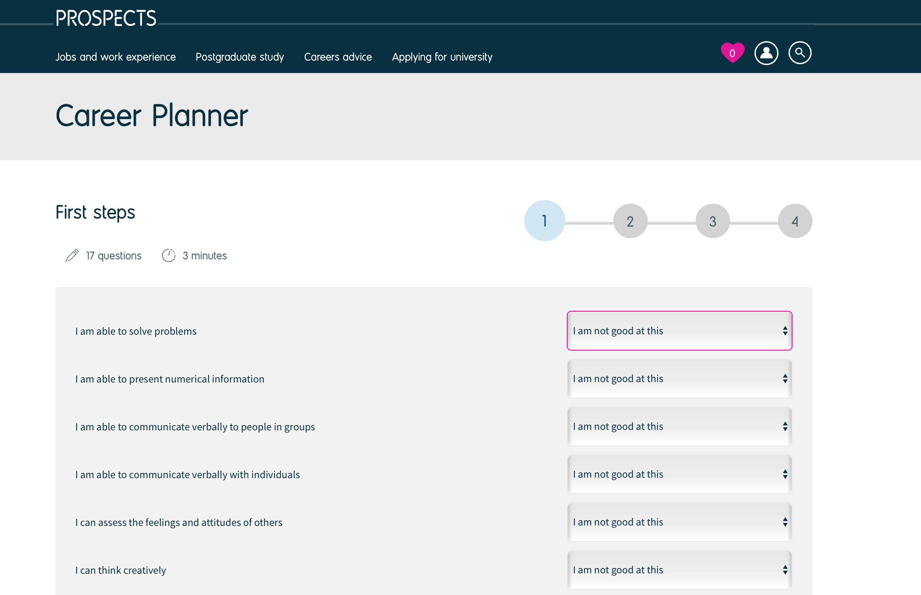Jump to step 3 in progress tracker
Image resolution: width=921 pixels, height=595 pixels.
pyautogui.click(x=712, y=221)
